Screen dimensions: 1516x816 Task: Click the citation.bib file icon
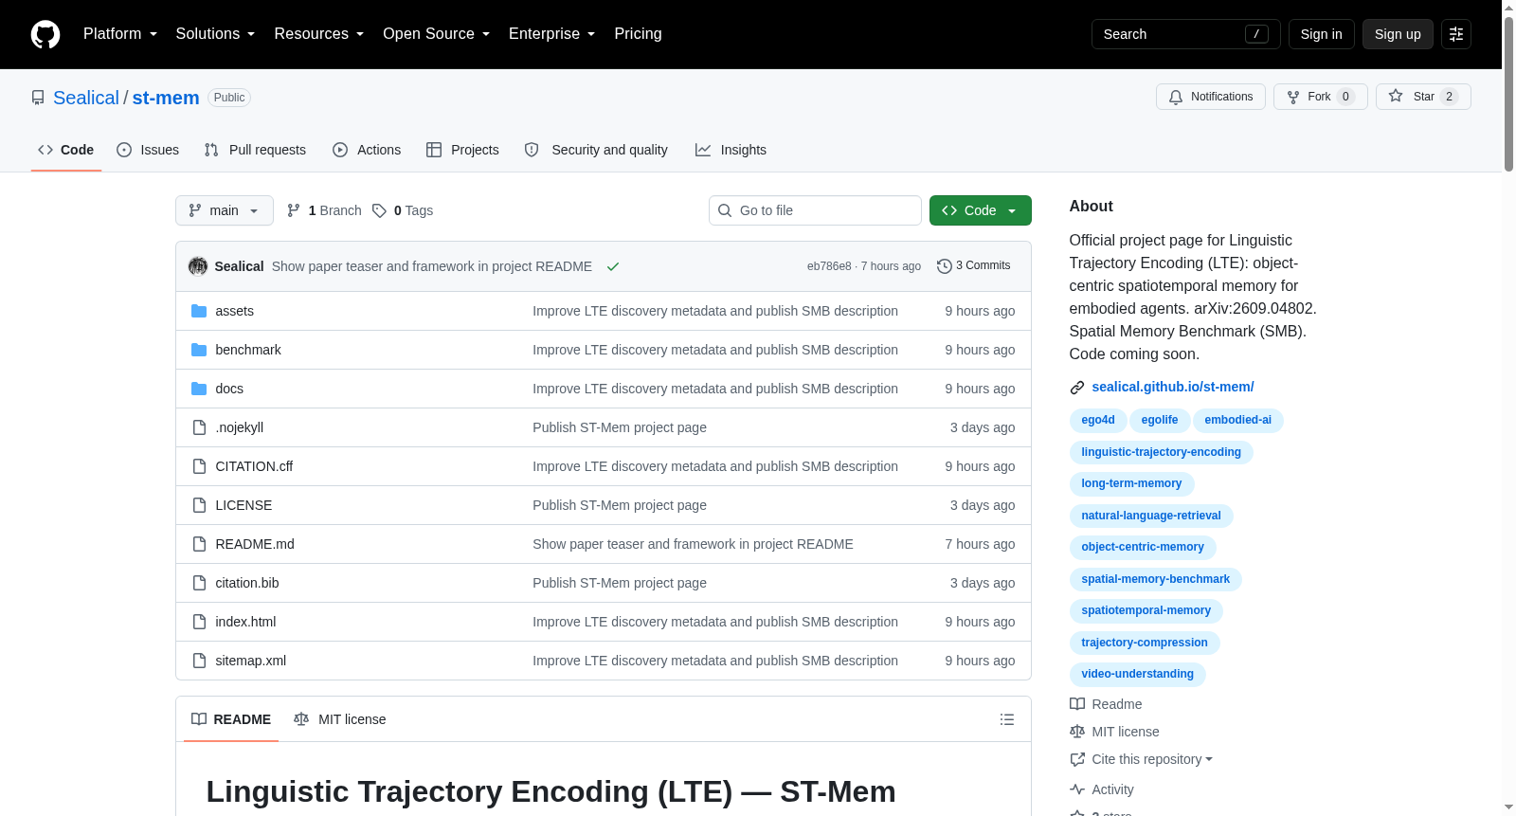coord(199,583)
